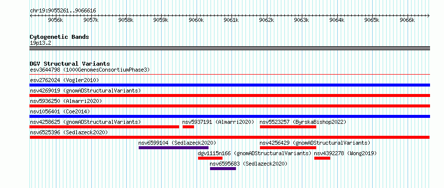The height and width of the screenshot is (188, 444).
Task: Open the nsv5936250 (Almarri2020) label
Action: 66,101
